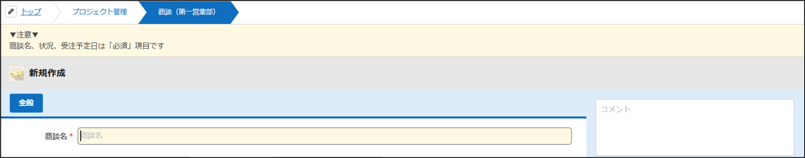Click the left ▼ triangle before 注意
This screenshot has height=158, width=805.
[x=13, y=35]
